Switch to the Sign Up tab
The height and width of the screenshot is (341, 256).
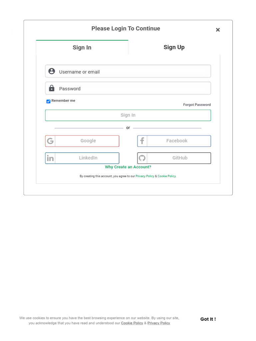(174, 47)
